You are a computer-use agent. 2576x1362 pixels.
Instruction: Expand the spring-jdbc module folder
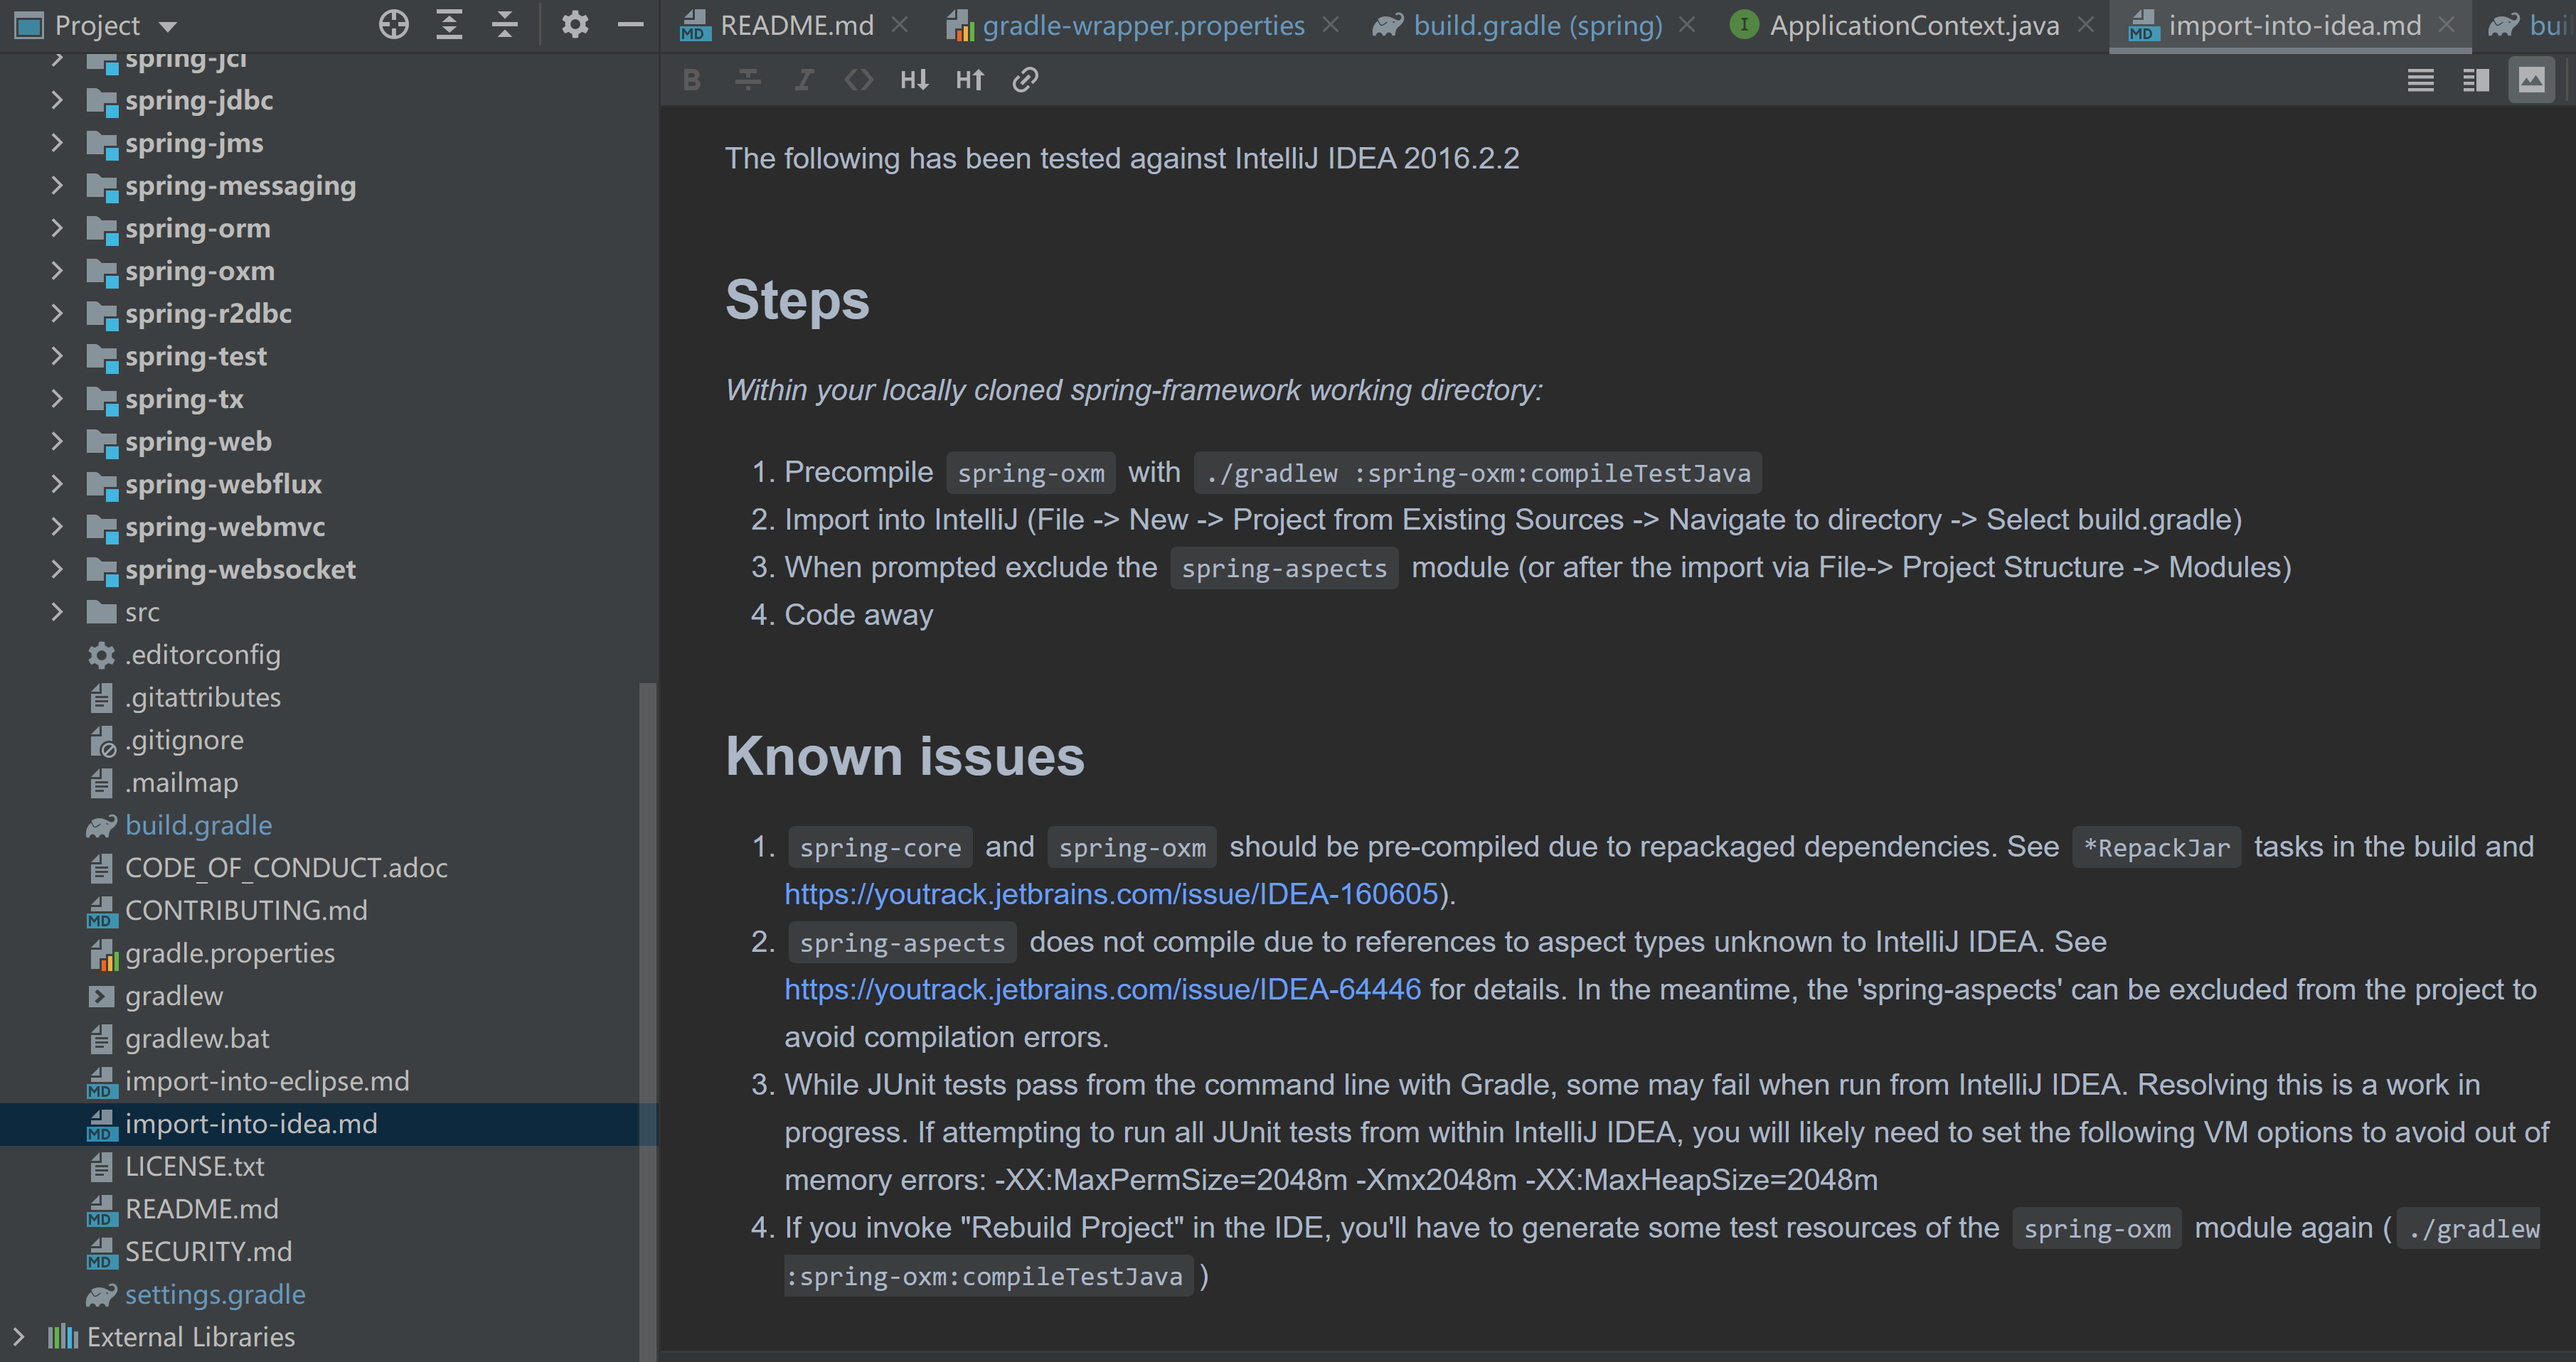[x=57, y=100]
